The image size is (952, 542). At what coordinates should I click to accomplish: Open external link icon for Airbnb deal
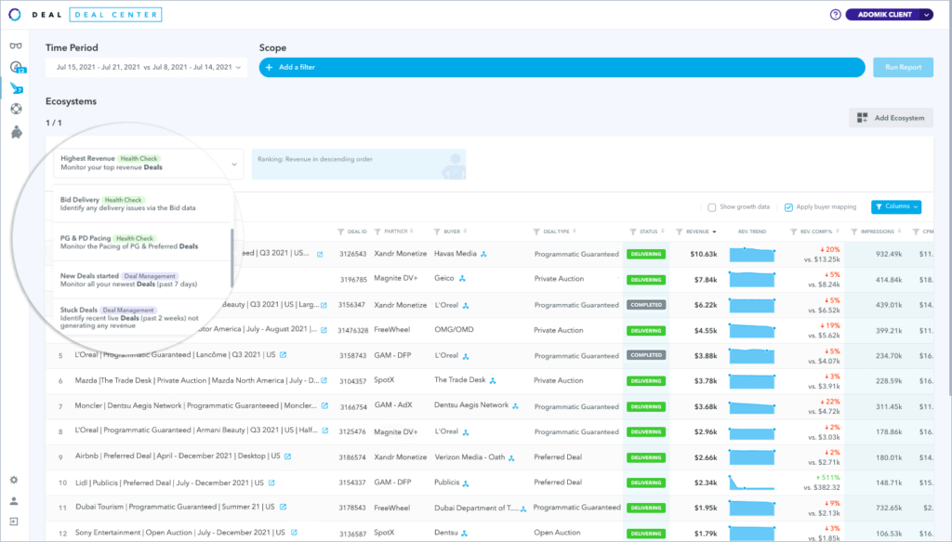[x=287, y=456]
